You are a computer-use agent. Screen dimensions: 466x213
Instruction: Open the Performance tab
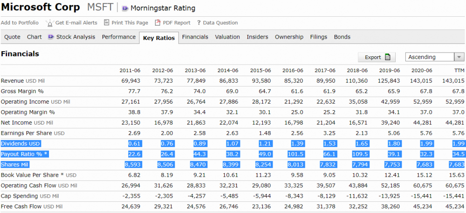(x=118, y=37)
